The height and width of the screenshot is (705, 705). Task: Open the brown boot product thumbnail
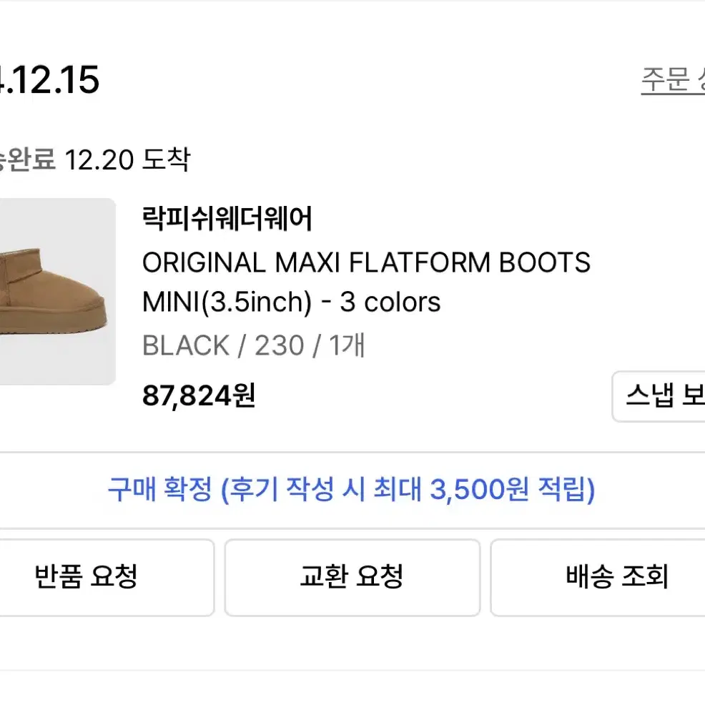coord(57,291)
